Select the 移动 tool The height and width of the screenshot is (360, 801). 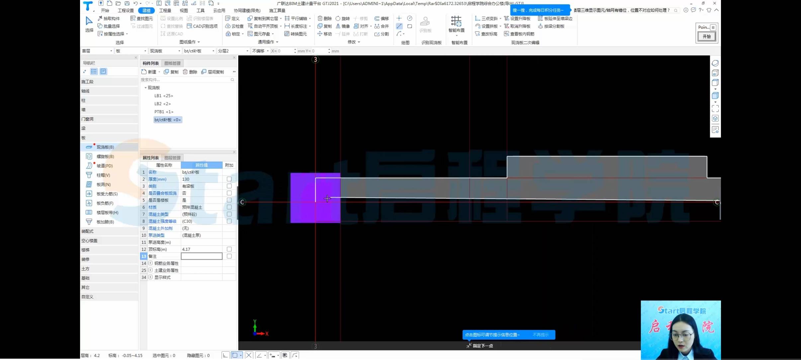click(x=324, y=34)
